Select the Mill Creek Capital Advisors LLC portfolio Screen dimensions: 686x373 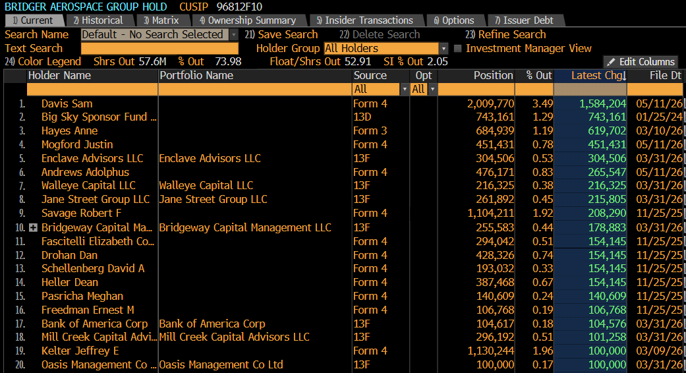pyautogui.click(x=234, y=337)
